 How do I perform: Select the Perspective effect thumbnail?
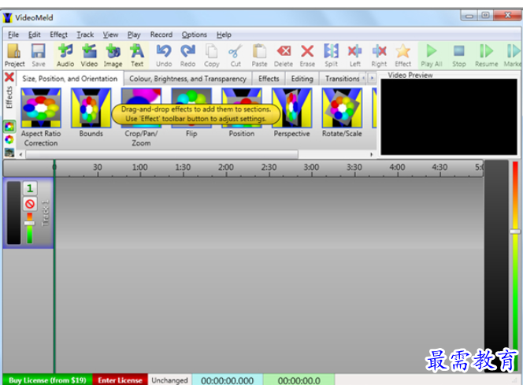(x=291, y=108)
